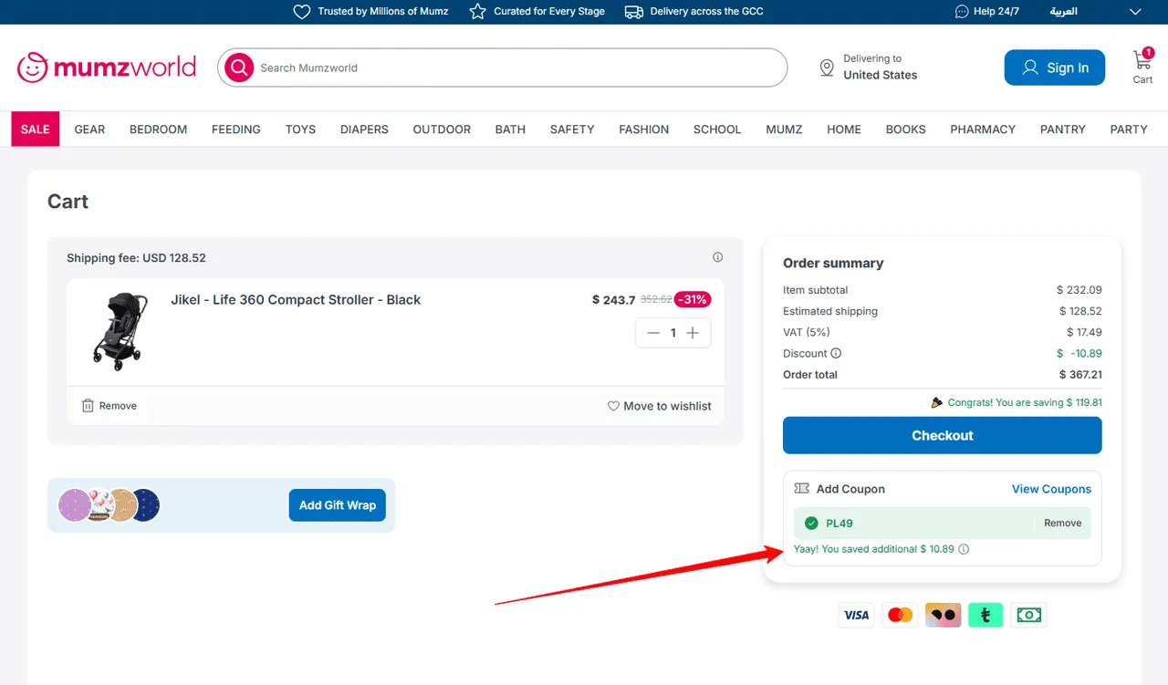Click the shipping fee info icon
Image resolution: width=1168 pixels, height=685 pixels.
718,257
